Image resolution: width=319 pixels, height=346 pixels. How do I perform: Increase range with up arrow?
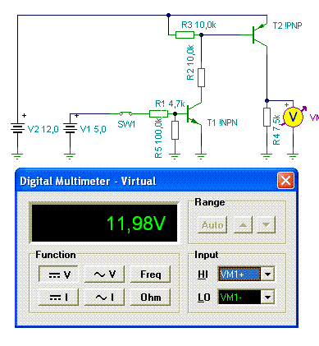click(243, 225)
